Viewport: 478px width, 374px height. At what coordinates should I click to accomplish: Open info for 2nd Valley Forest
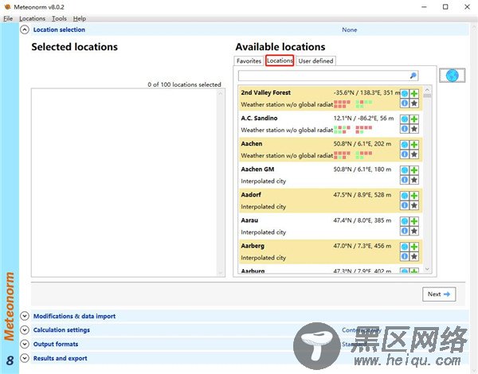point(405,103)
